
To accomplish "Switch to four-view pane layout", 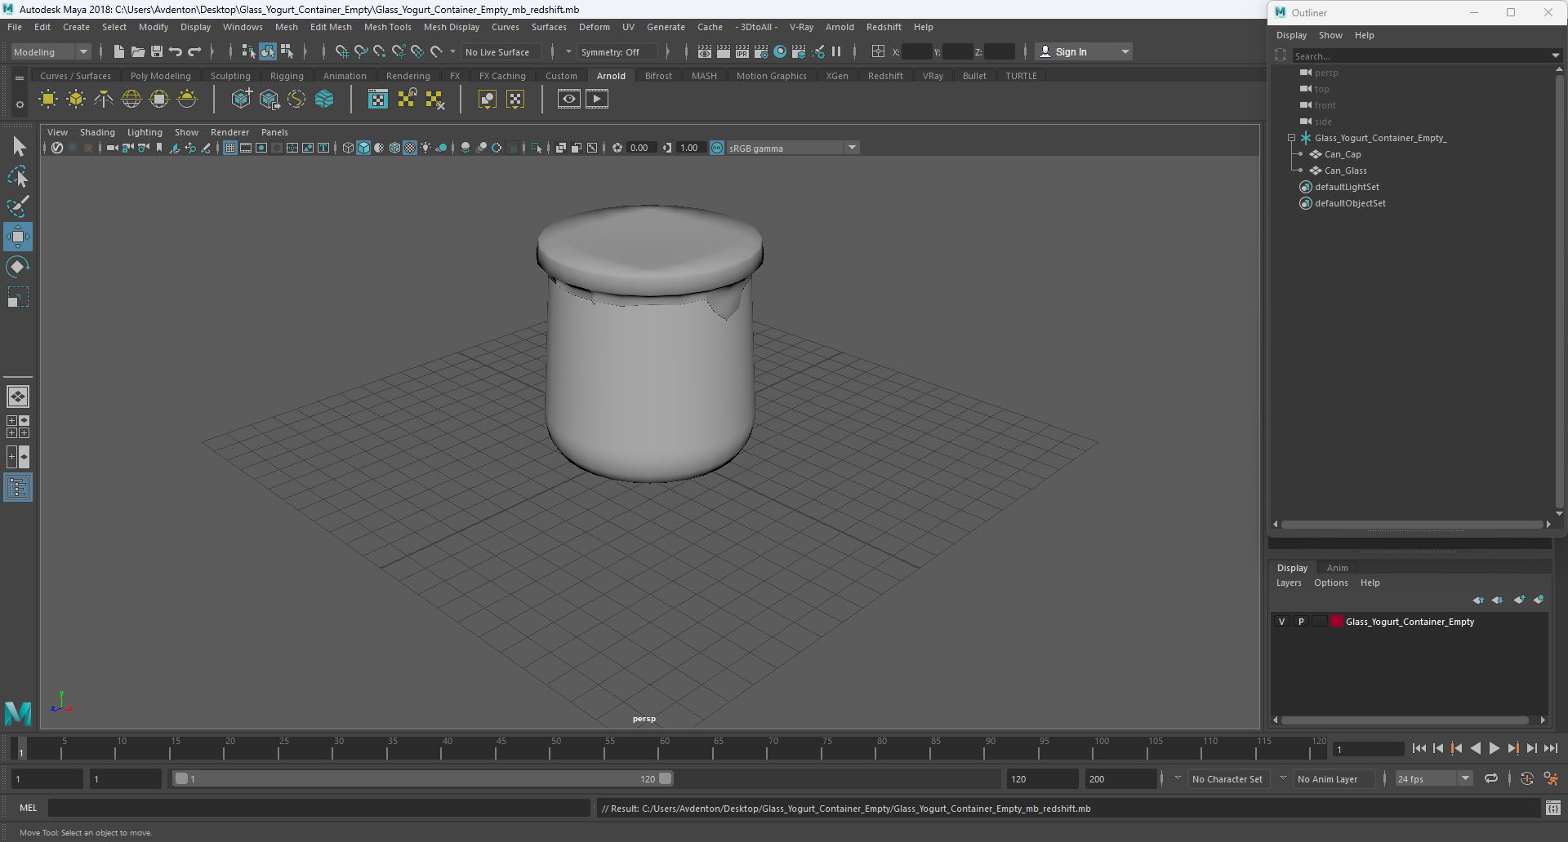I will coord(18,427).
